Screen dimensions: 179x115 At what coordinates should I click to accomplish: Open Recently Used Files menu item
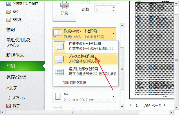pos(18,42)
